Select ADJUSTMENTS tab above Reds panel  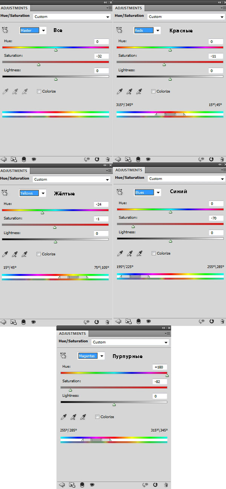(129, 8)
